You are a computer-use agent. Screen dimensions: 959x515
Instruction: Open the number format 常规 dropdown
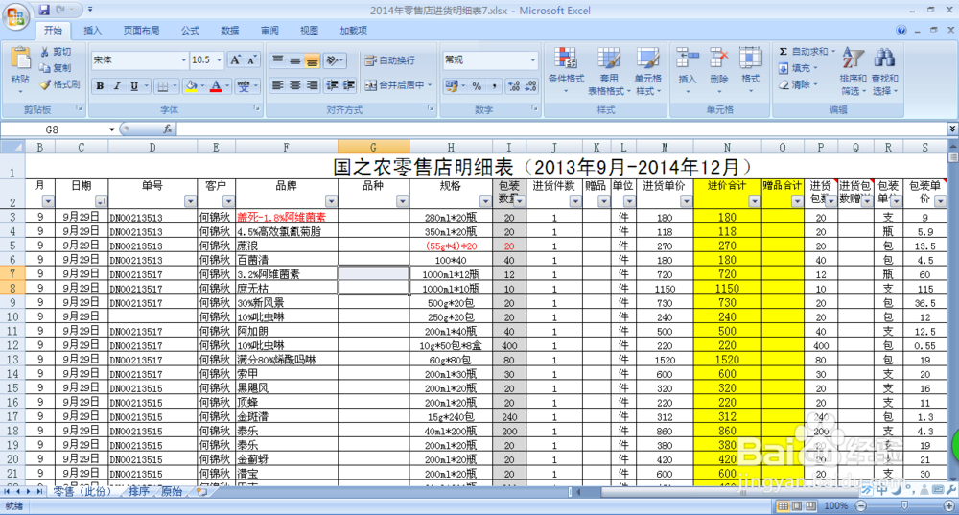pos(532,60)
